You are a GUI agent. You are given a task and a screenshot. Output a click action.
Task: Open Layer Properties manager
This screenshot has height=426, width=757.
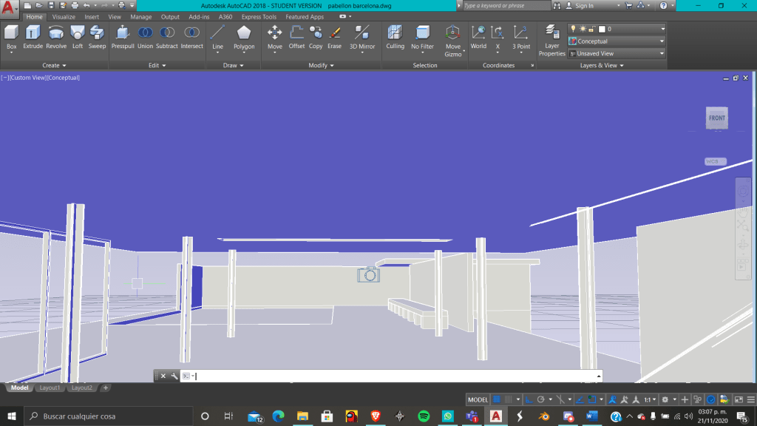551,39
